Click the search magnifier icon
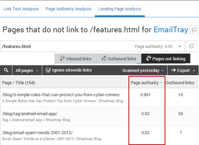Viewport: 199px width, 145px height. 6,70
